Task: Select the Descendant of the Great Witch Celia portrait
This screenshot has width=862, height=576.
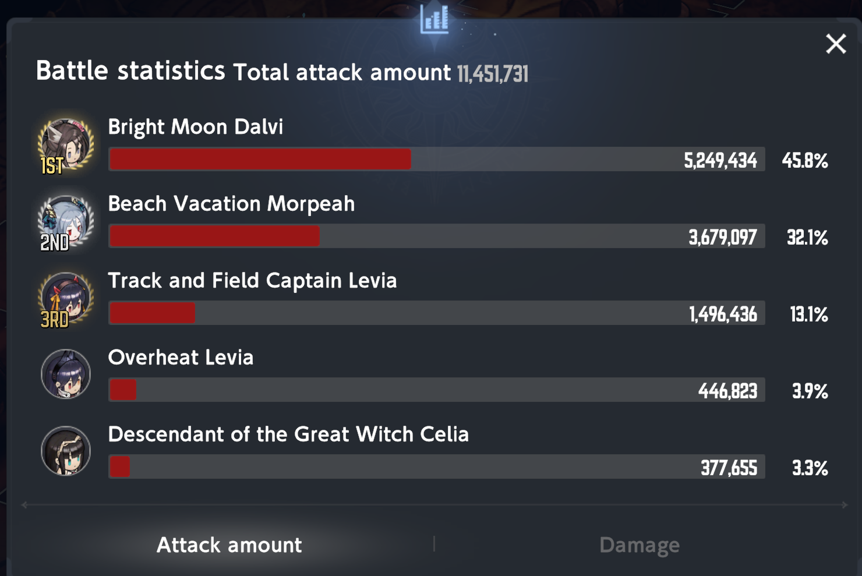Action: pos(66,451)
